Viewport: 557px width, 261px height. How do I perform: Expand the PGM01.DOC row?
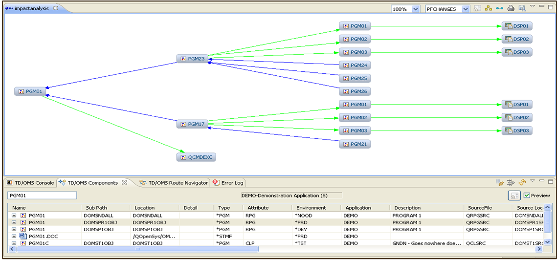(x=14, y=236)
